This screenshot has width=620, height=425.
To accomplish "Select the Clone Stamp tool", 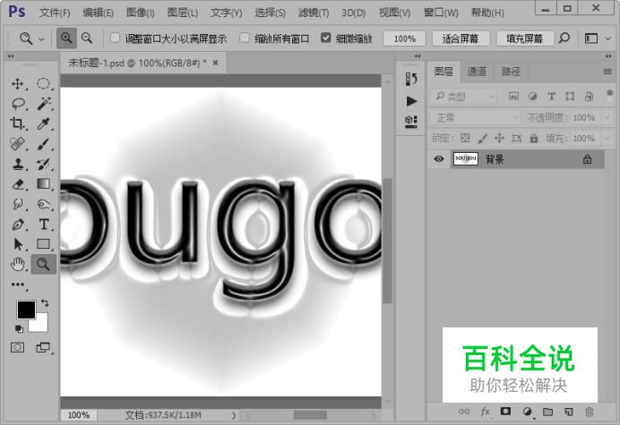I will (x=17, y=164).
